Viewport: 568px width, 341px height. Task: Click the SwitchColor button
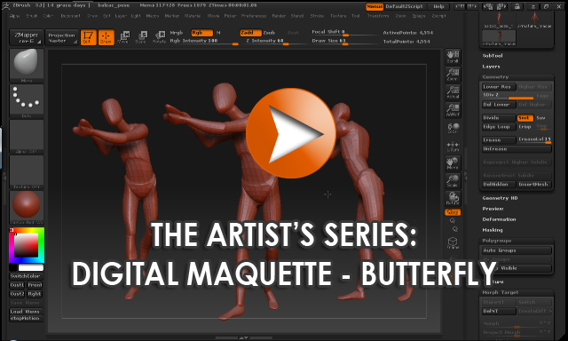(26, 276)
